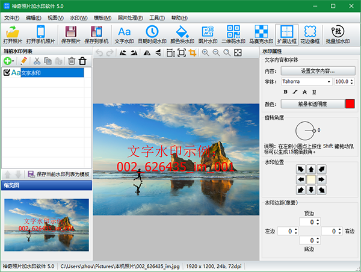The width and height of the screenshot is (361, 272).
Task: Click the red color swatch
Action: 350,104
